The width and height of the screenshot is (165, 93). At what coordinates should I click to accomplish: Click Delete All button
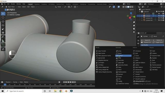click(x=158, y=40)
